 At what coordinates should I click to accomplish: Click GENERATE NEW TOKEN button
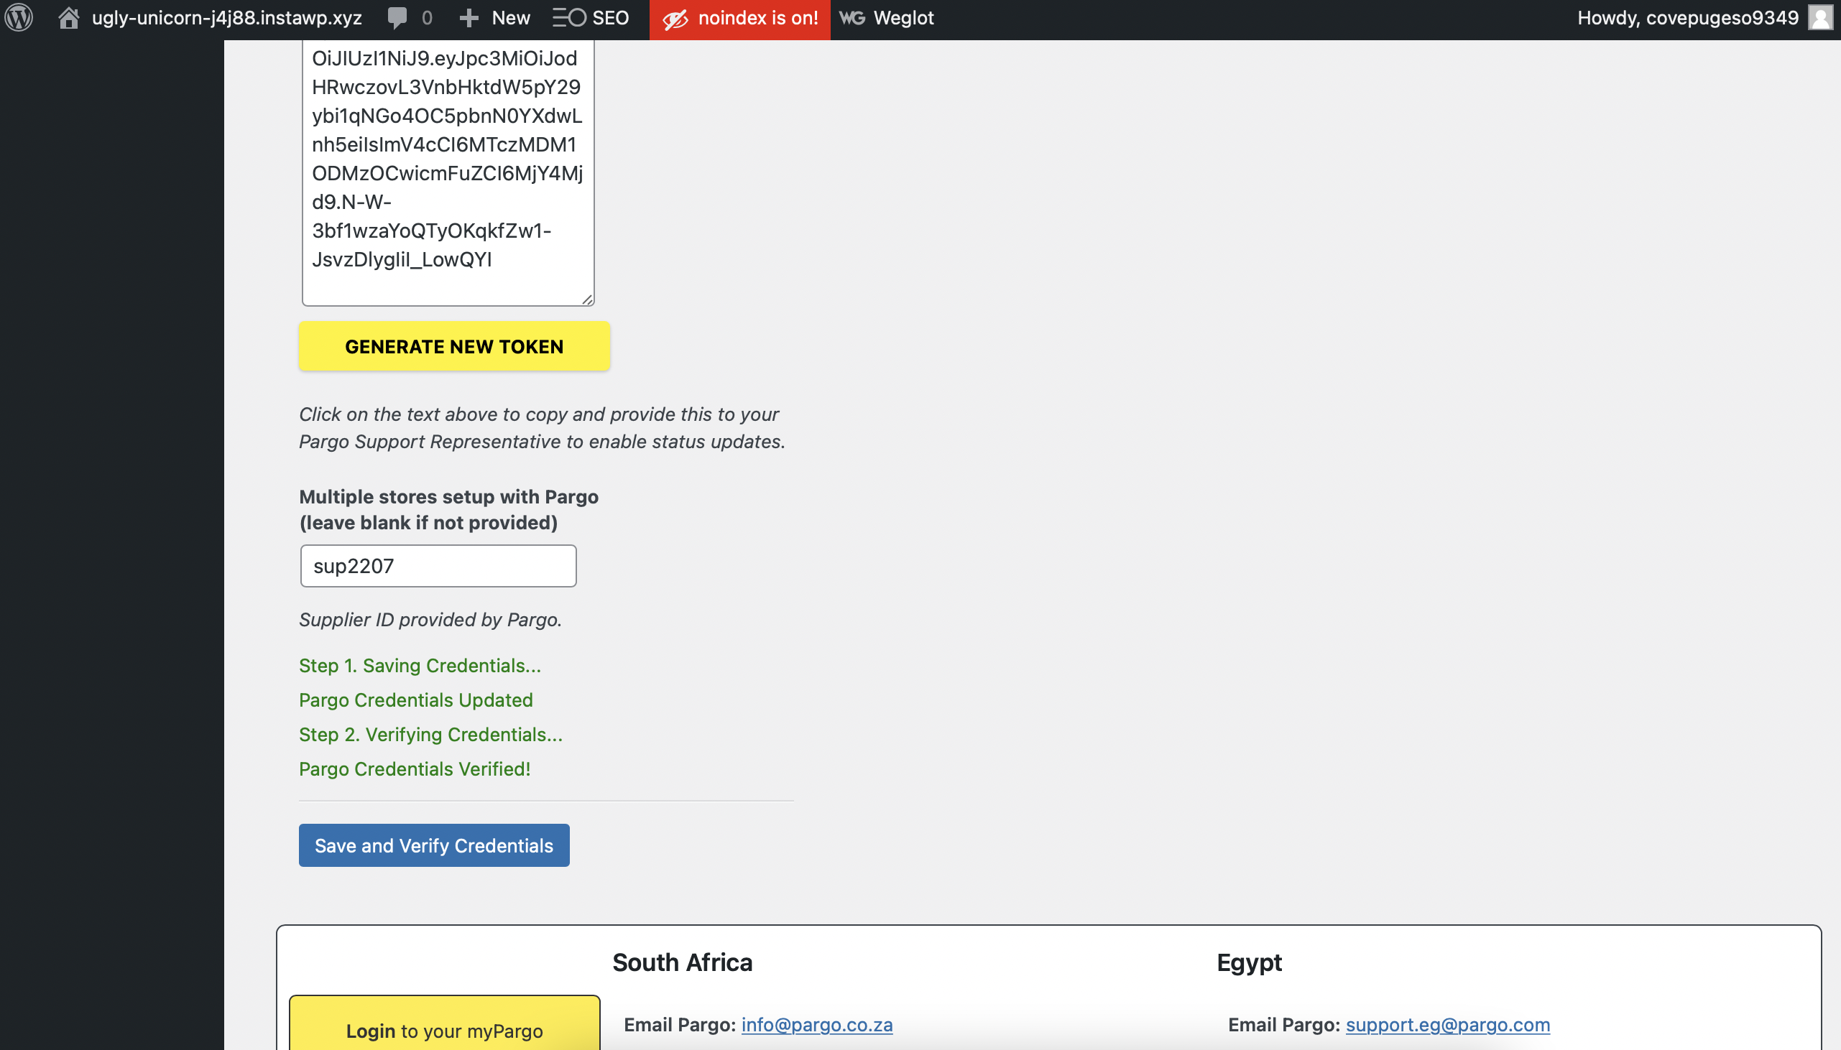454,346
